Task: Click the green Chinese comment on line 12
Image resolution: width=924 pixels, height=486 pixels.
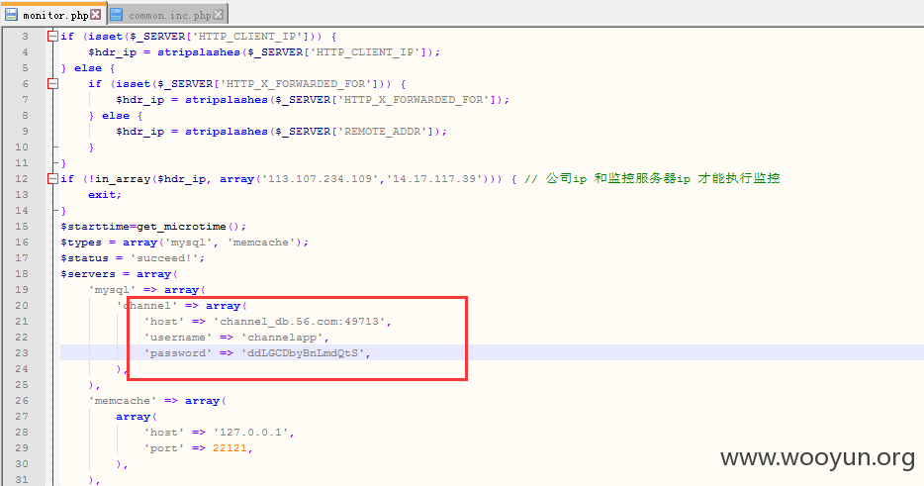Action: [x=652, y=178]
